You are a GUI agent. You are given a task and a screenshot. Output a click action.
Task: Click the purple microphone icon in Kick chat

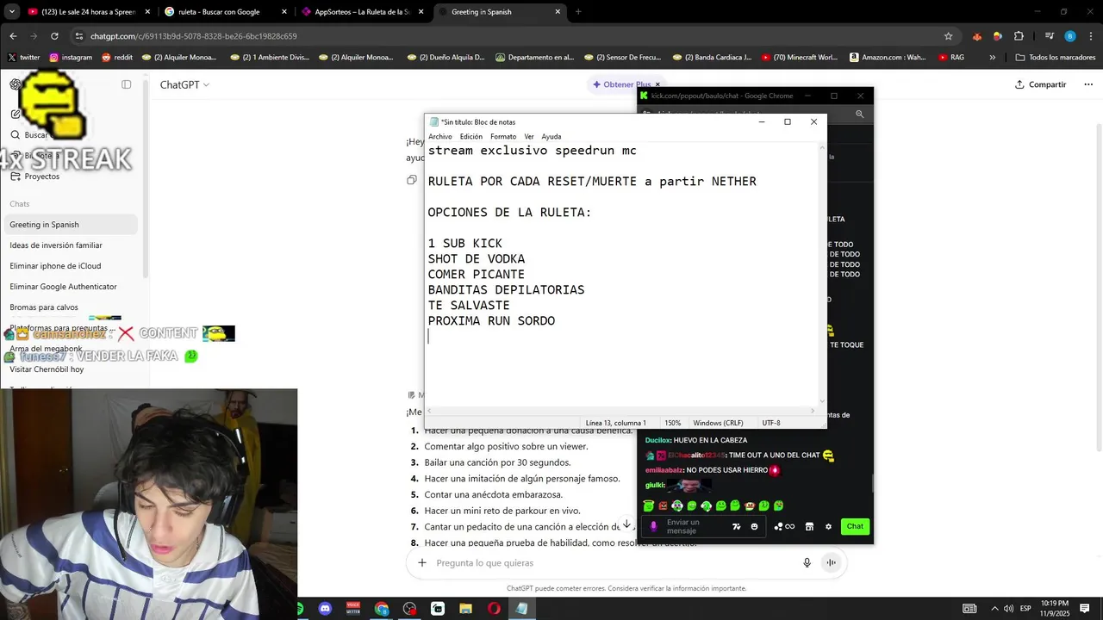pos(654,526)
